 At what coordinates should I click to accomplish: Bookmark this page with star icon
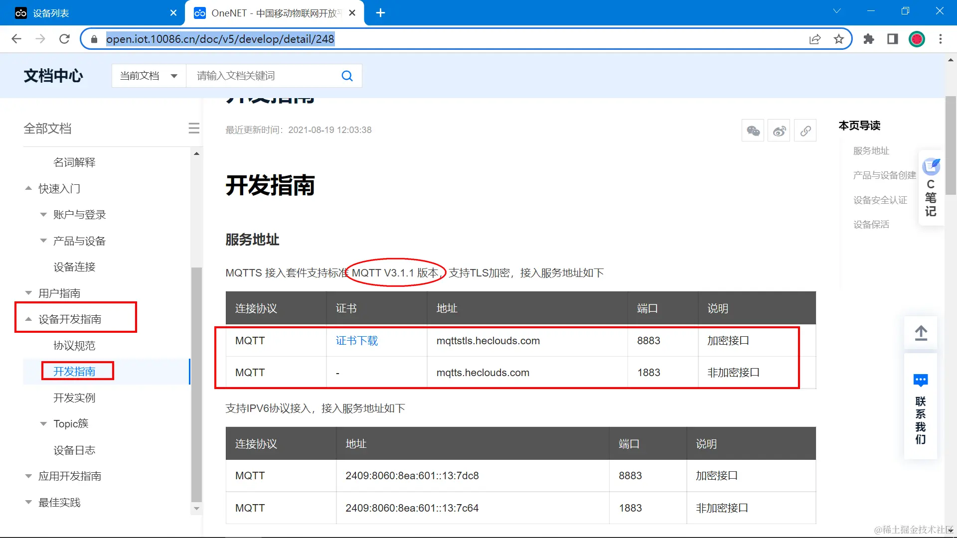click(839, 39)
